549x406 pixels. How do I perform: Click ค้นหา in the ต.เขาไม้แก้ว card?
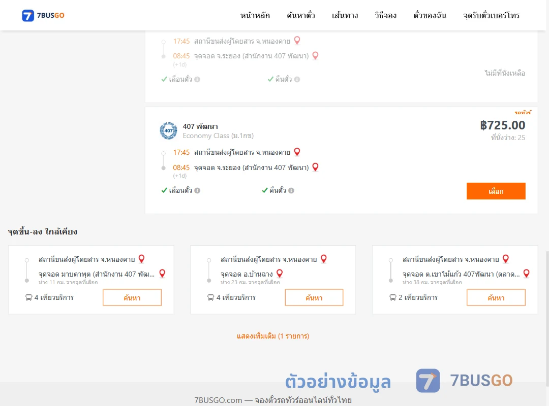pos(496,297)
